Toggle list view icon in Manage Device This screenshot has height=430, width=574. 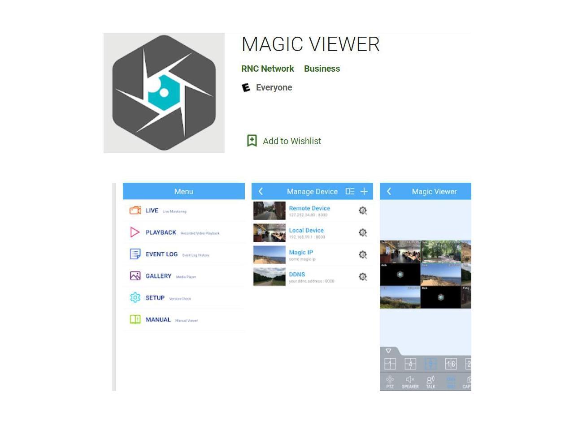[x=350, y=192]
